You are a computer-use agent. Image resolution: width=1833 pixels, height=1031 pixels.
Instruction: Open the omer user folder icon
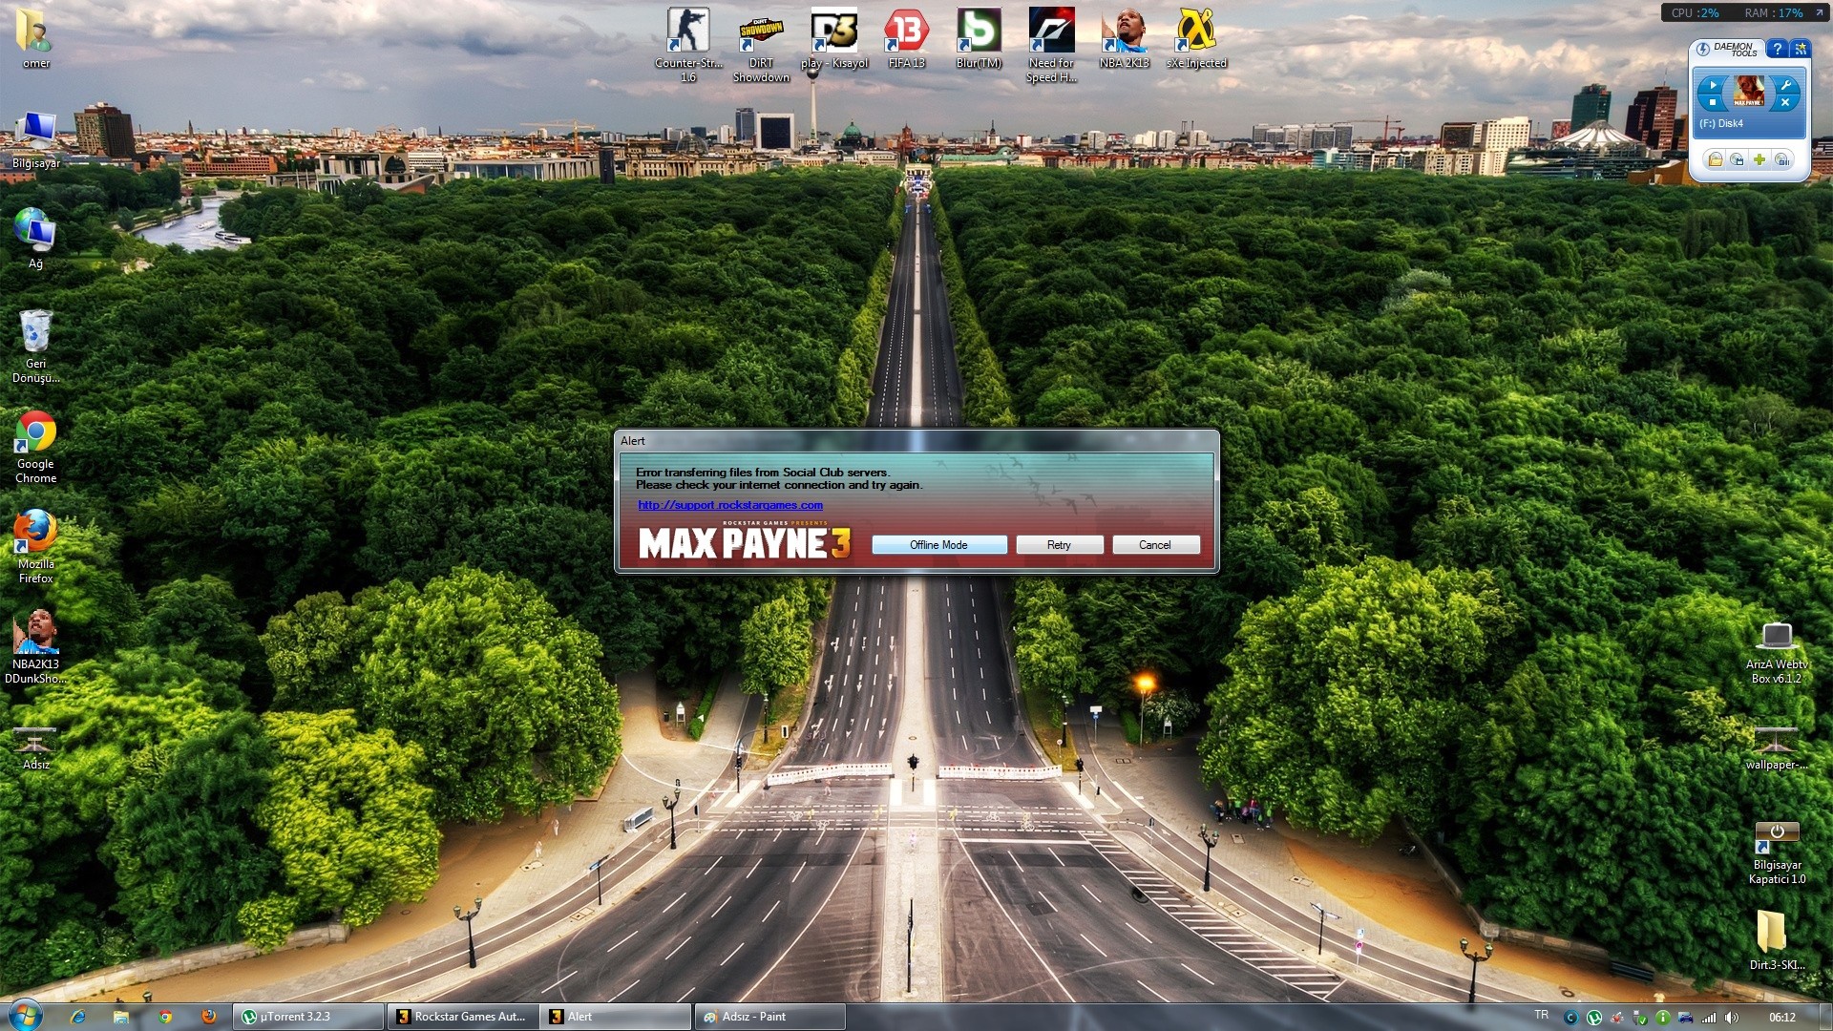35,40
